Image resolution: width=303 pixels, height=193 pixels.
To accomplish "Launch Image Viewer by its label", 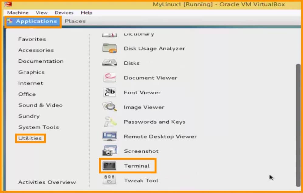I will [x=144, y=107].
